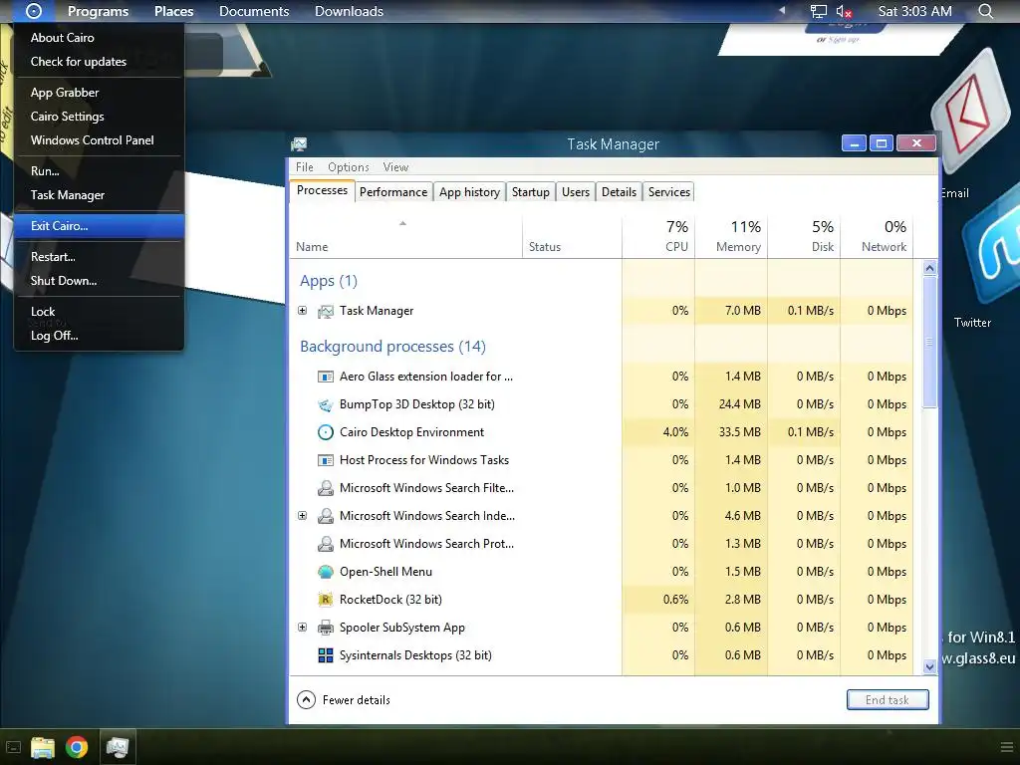Image resolution: width=1020 pixels, height=765 pixels.
Task: Click RocketDock process icon
Action: pyautogui.click(x=326, y=600)
